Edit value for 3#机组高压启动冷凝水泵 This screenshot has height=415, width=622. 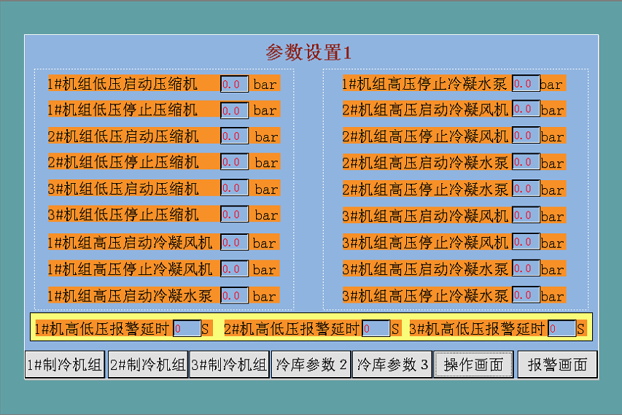[526, 268]
